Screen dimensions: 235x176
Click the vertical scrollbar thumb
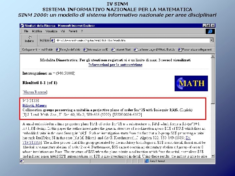coord(213,81)
